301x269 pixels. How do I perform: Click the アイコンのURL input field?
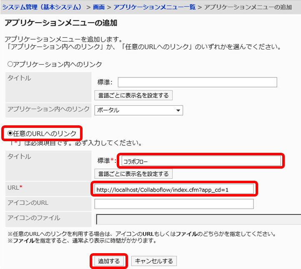click(x=174, y=204)
